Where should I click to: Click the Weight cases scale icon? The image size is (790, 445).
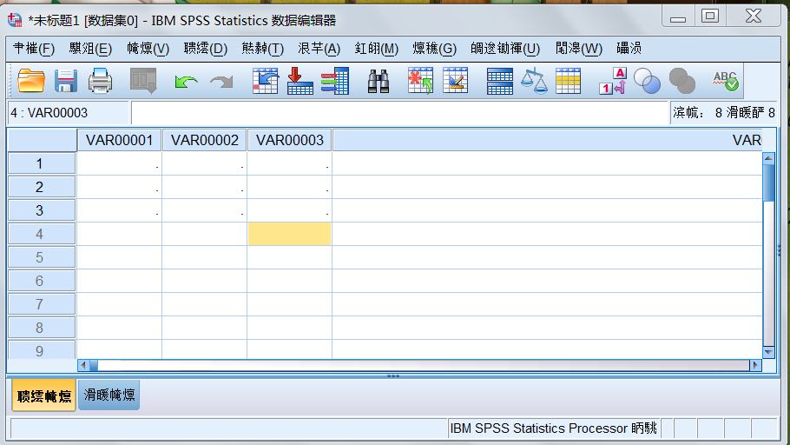pos(534,81)
